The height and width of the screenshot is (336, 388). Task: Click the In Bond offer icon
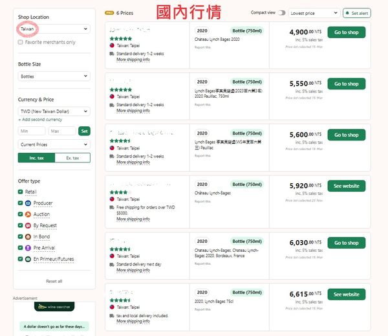point(28,237)
